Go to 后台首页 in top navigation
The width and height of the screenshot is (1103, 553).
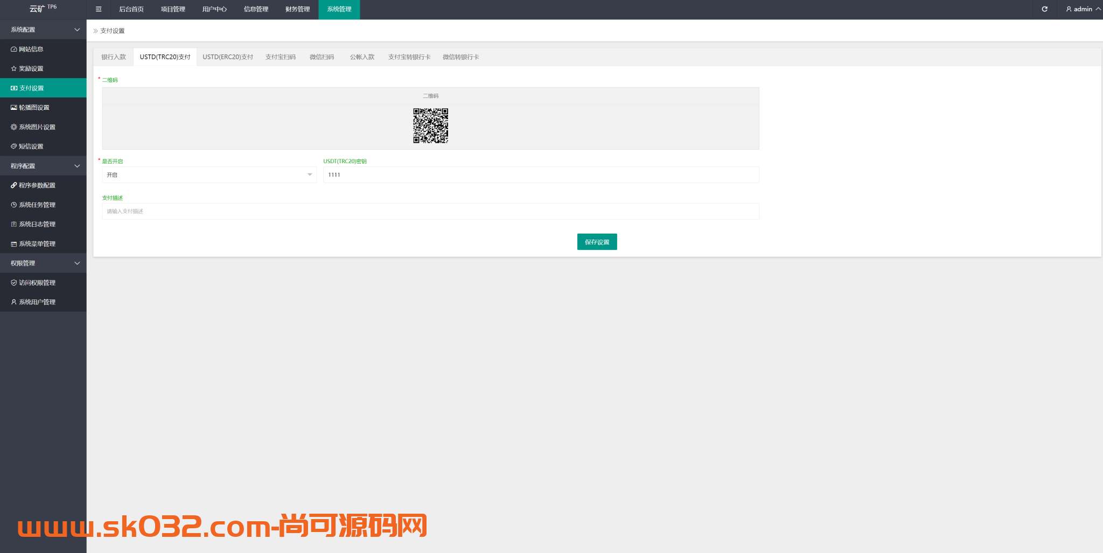(131, 9)
